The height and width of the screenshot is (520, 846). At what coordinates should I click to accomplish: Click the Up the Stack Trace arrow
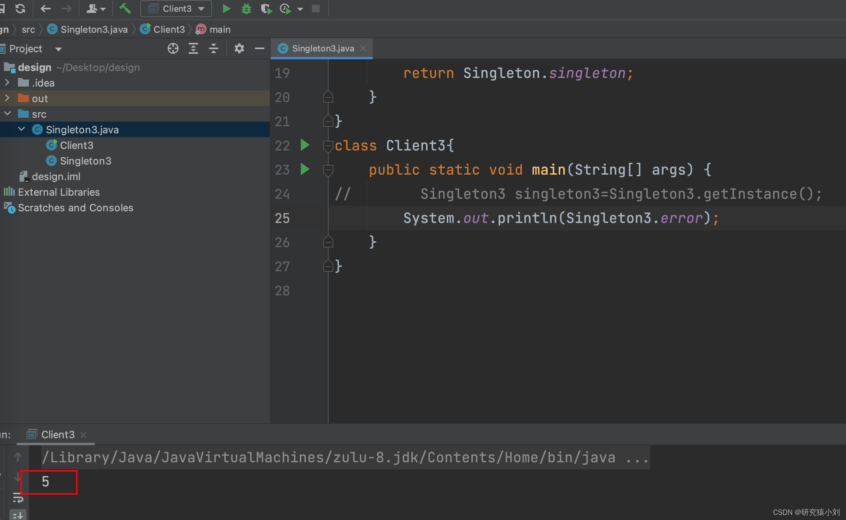(x=18, y=457)
